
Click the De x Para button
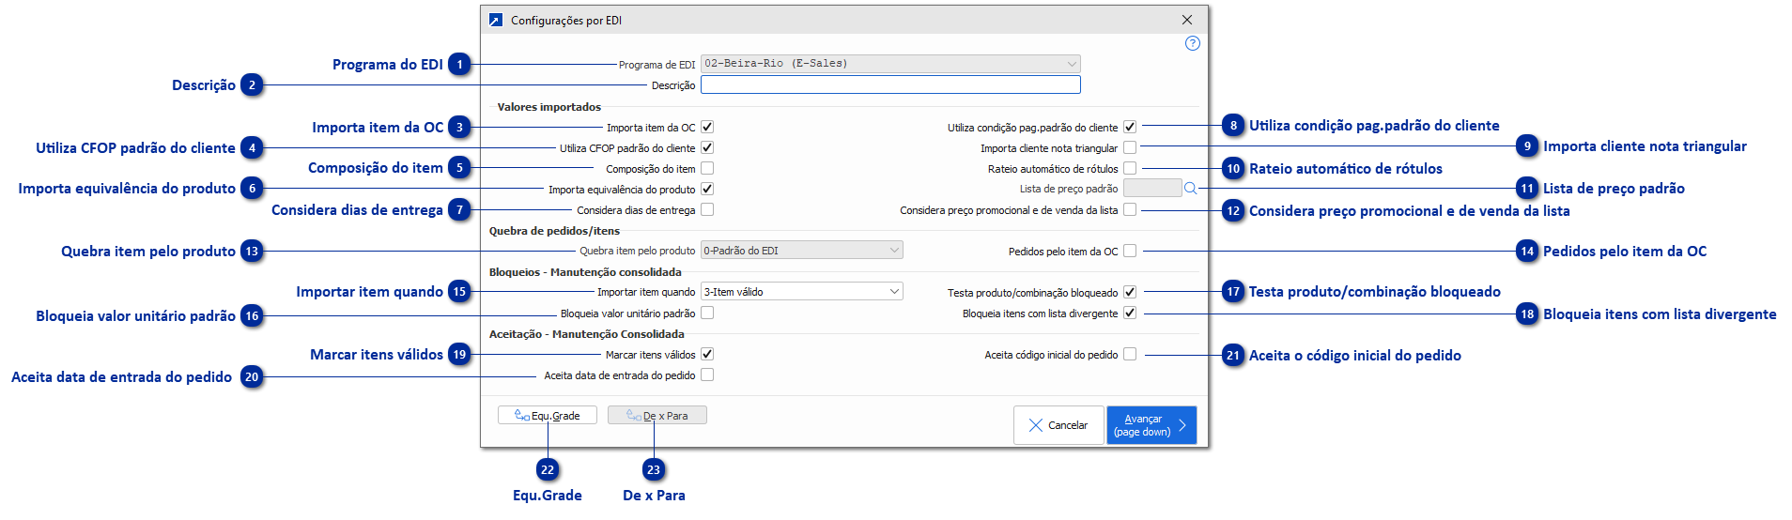pyautogui.click(x=657, y=416)
